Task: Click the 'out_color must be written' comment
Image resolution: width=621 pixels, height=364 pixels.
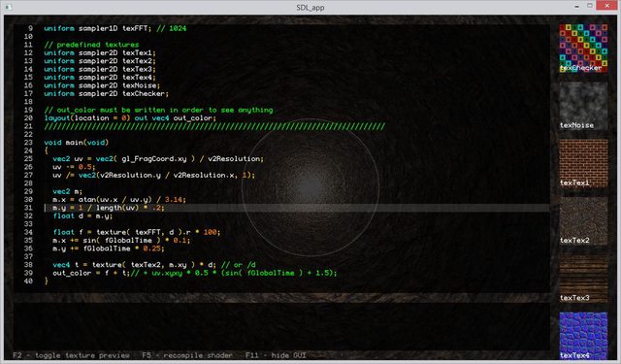Action: pos(158,110)
